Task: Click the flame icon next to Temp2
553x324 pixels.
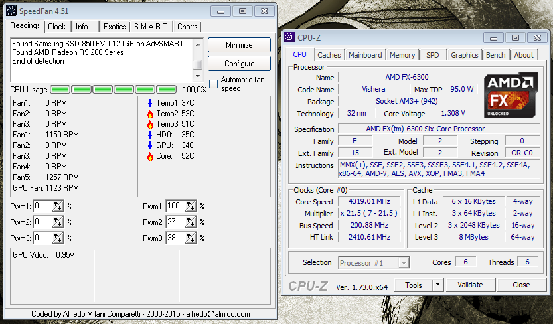Action: tap(150, 114)
